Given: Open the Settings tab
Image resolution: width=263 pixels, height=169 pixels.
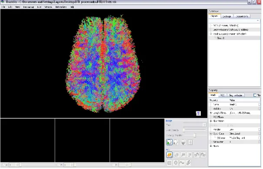Looking at the screenshot, I should pos(227,16).
